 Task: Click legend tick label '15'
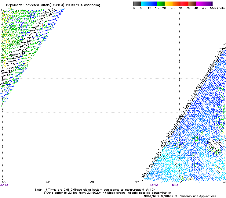(x=157, y=8)
